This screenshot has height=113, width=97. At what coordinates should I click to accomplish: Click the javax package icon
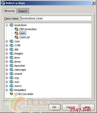tap(11, 62)
